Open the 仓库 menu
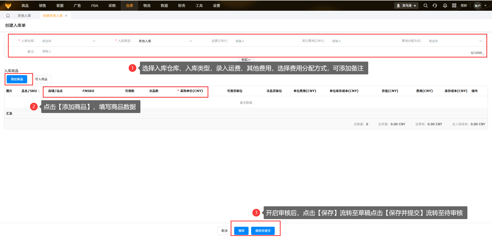The width and height of the screenshot is (492, 238). click(130, 6)
